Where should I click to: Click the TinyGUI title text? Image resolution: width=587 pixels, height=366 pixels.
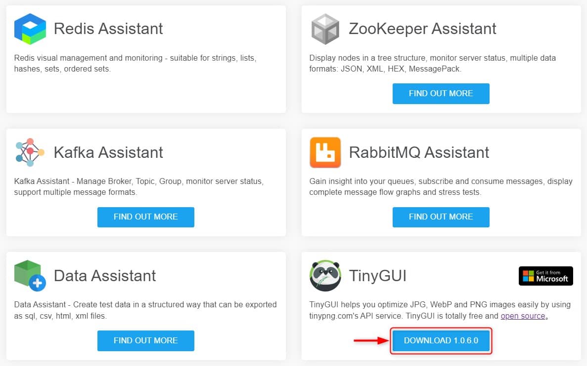pos(377,276)
